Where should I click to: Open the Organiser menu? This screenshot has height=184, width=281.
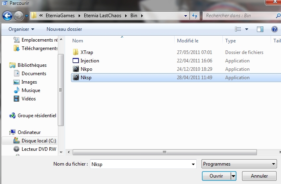(21, 29)
